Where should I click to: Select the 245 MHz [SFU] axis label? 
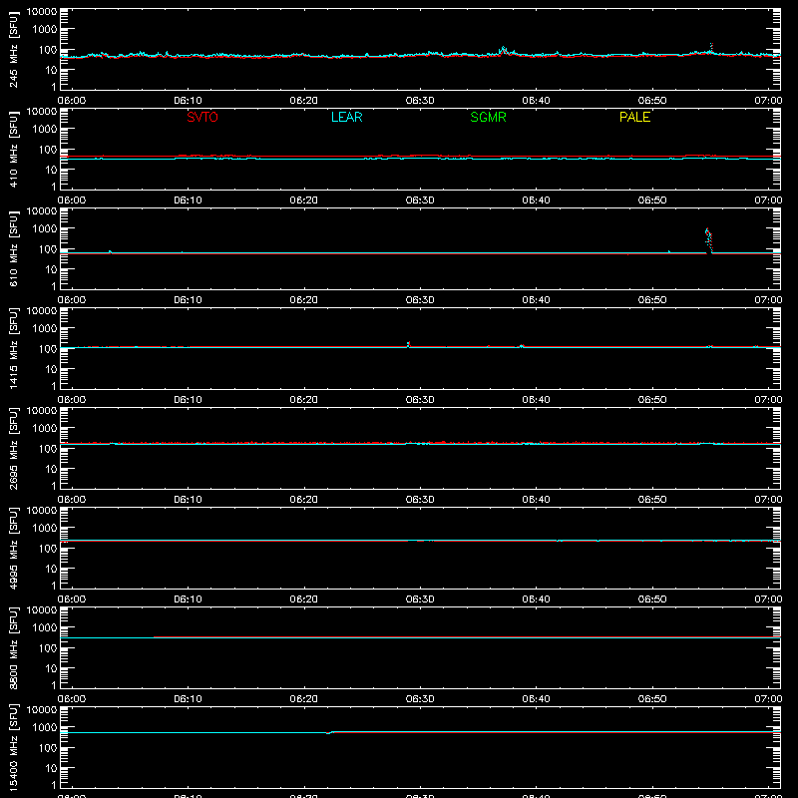coord(14,49)
